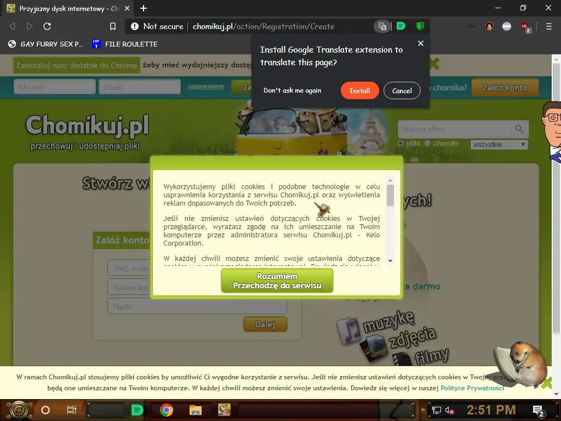This screenshot has width=561, height=421.
Task: Close the Google Translate popup
Action: (421, 43)
